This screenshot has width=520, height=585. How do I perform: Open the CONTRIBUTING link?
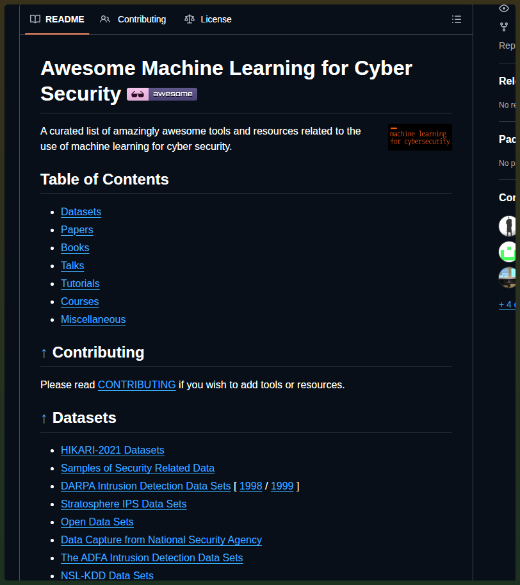tap(137, 384)
